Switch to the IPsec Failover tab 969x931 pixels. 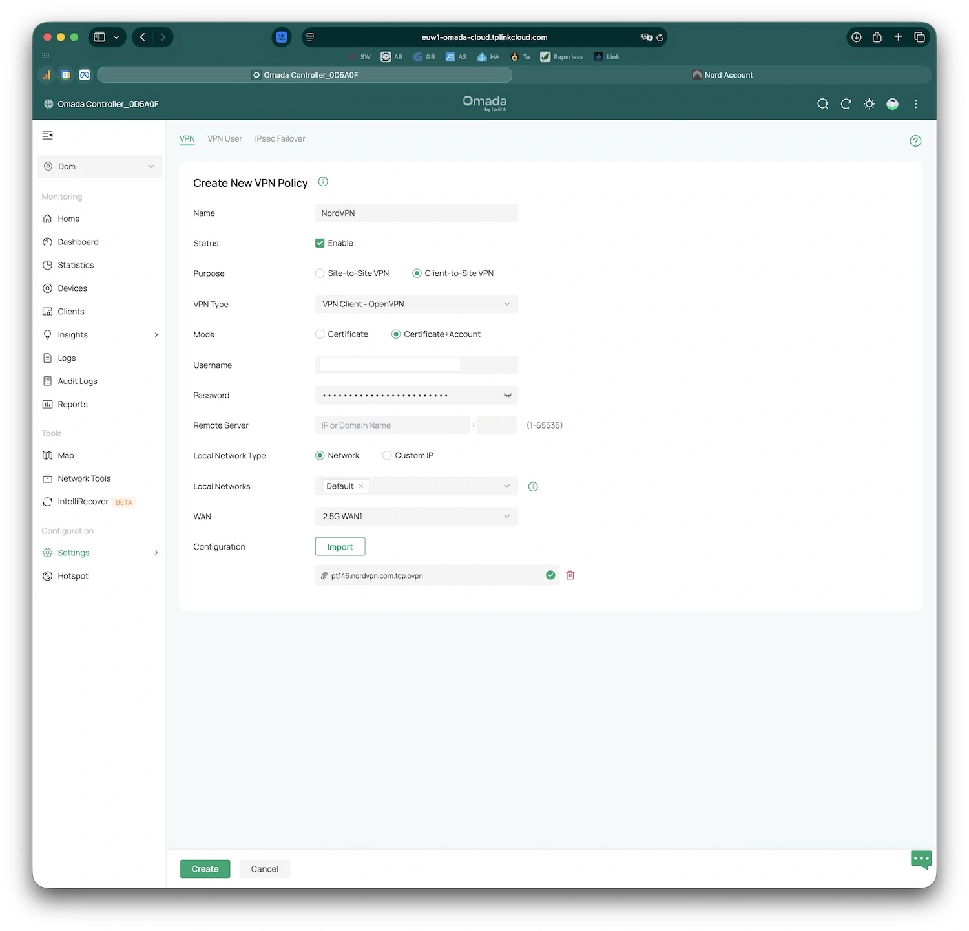280,139
